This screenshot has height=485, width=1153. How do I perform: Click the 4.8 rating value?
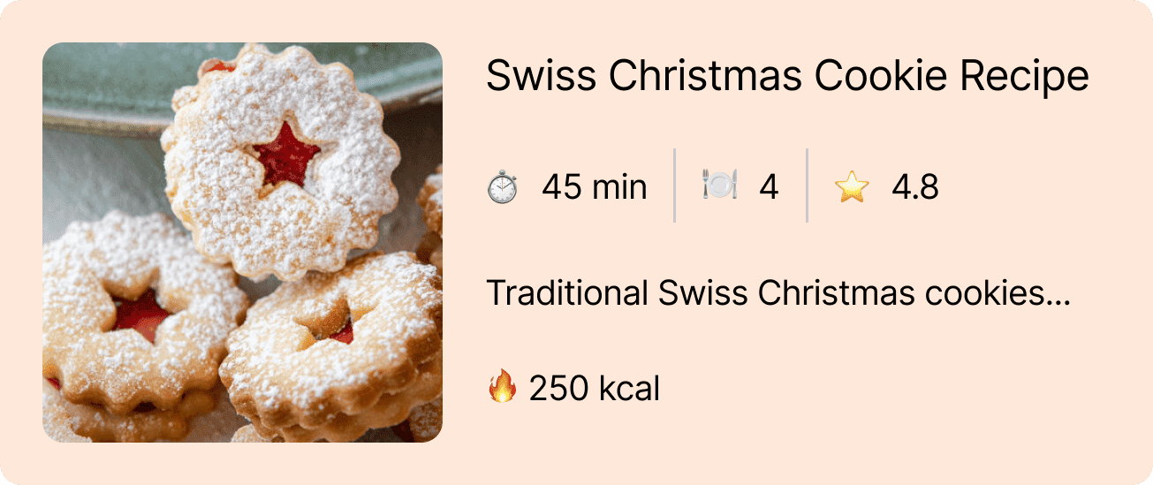(x=914, y=187)
